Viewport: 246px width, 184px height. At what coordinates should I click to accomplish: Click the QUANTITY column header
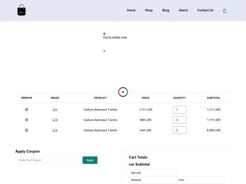[179, 98]
